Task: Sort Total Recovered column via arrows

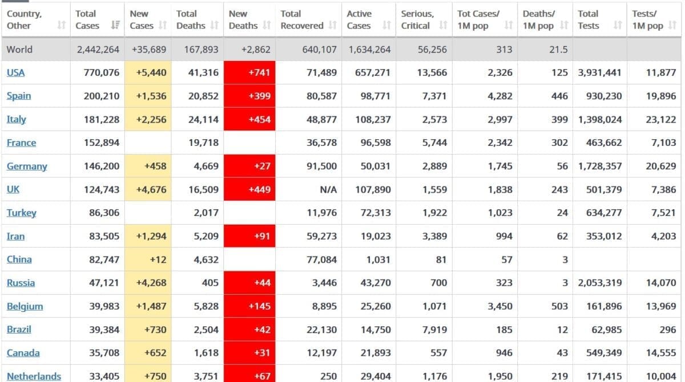Action: [x=333, y=26]
